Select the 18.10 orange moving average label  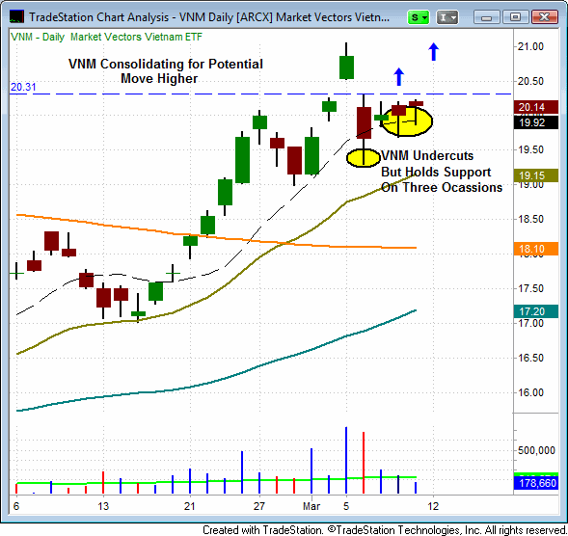536,249
